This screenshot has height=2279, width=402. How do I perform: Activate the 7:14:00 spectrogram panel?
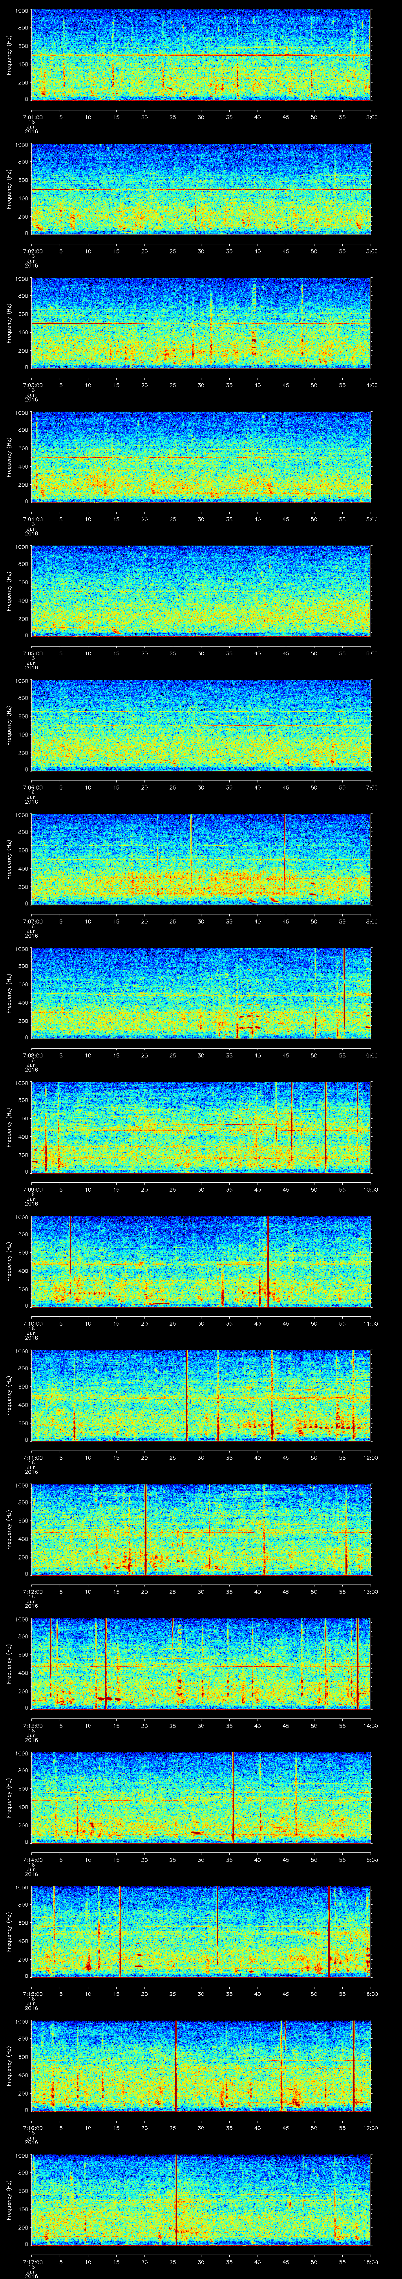(201, 1799)
